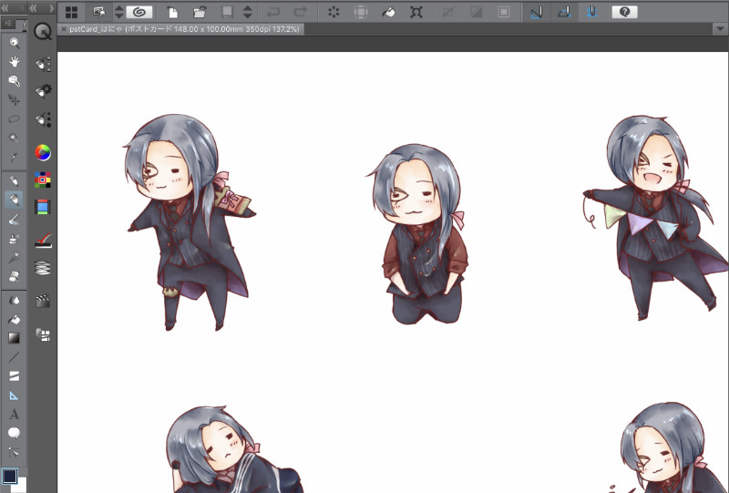The width and height of the screenshot is (729, 493).
Task: Click the Fill bucket command bar icon
Action: 388,12
